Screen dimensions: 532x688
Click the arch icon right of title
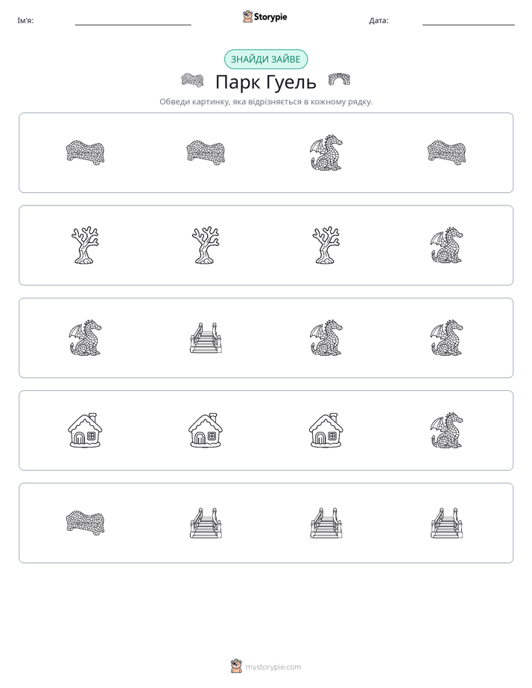[339, 80]
